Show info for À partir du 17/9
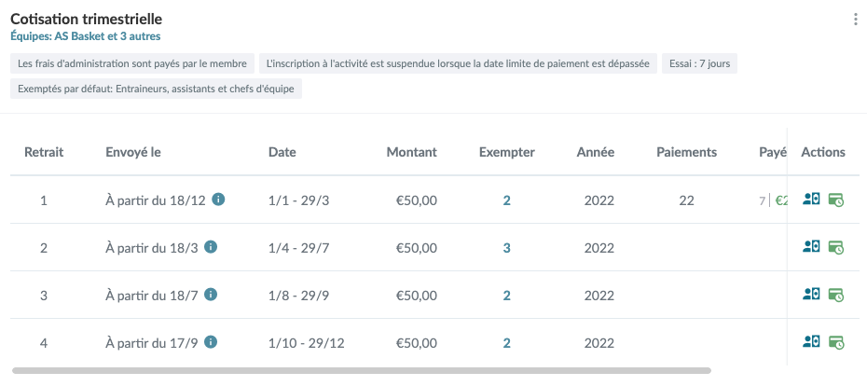This screenshot has height=386, width=867. pos(210,342)
